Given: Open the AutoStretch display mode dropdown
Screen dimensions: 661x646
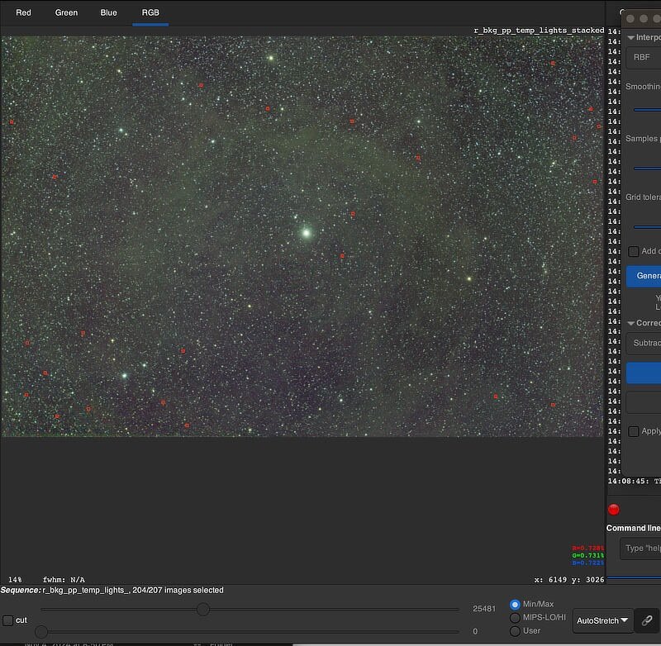Looking at the screenshot, I should tap(602, 620).
